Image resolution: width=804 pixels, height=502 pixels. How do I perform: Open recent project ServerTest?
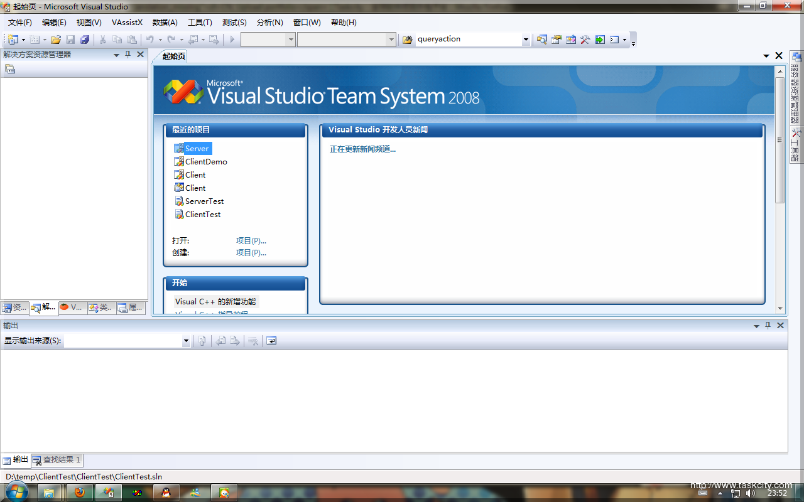(x=204, y=201)
